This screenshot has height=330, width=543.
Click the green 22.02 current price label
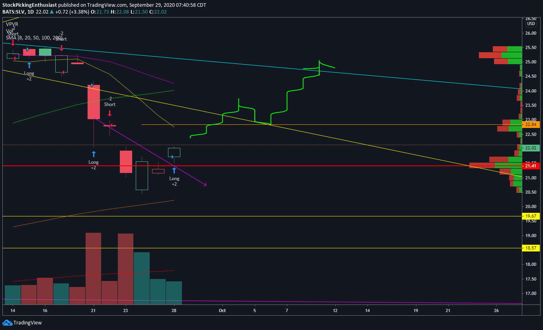click(x=531, y=148)
